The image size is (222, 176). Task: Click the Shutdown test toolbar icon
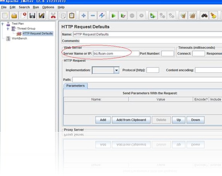141,15
